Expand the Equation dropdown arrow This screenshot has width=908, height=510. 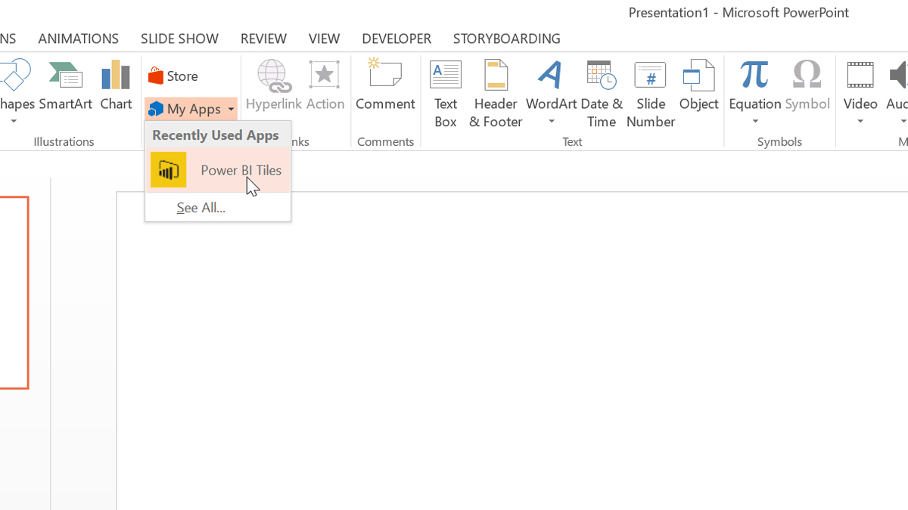[755, 122]
